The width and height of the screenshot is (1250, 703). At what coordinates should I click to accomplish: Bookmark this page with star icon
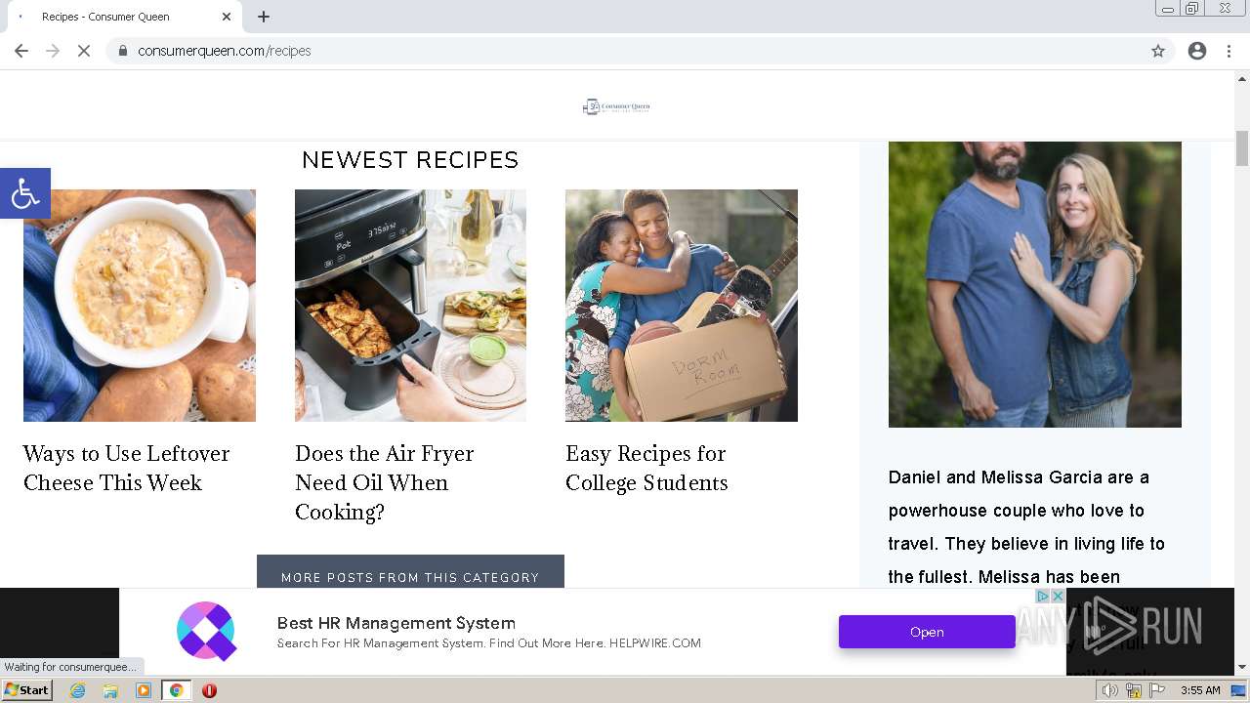coord(1158,51)
